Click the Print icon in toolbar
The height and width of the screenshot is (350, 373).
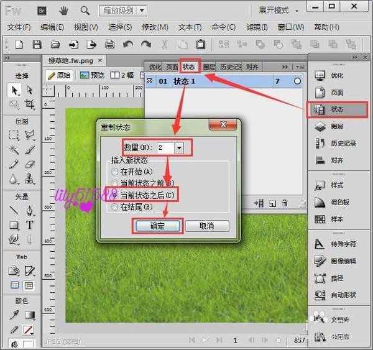click(109, 44)
